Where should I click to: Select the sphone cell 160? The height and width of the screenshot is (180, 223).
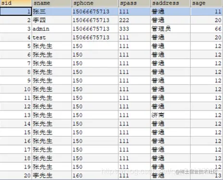[x=95, y=176]
